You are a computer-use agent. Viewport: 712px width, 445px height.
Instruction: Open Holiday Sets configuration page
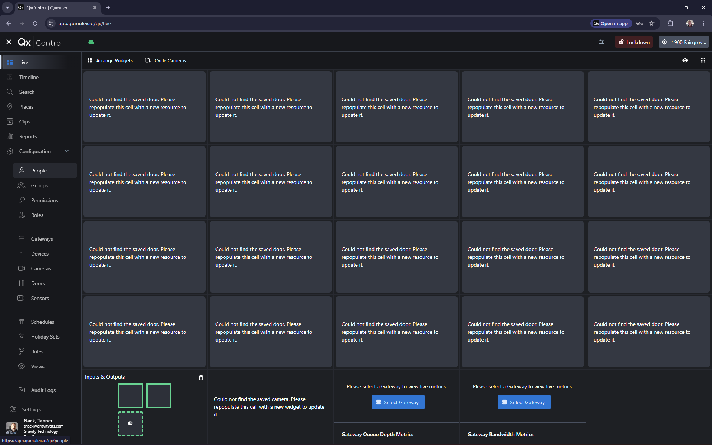pos(45,337)
